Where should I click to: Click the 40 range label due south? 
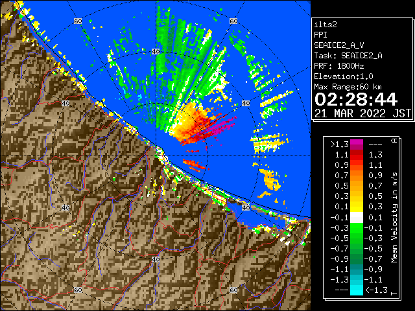156,259
